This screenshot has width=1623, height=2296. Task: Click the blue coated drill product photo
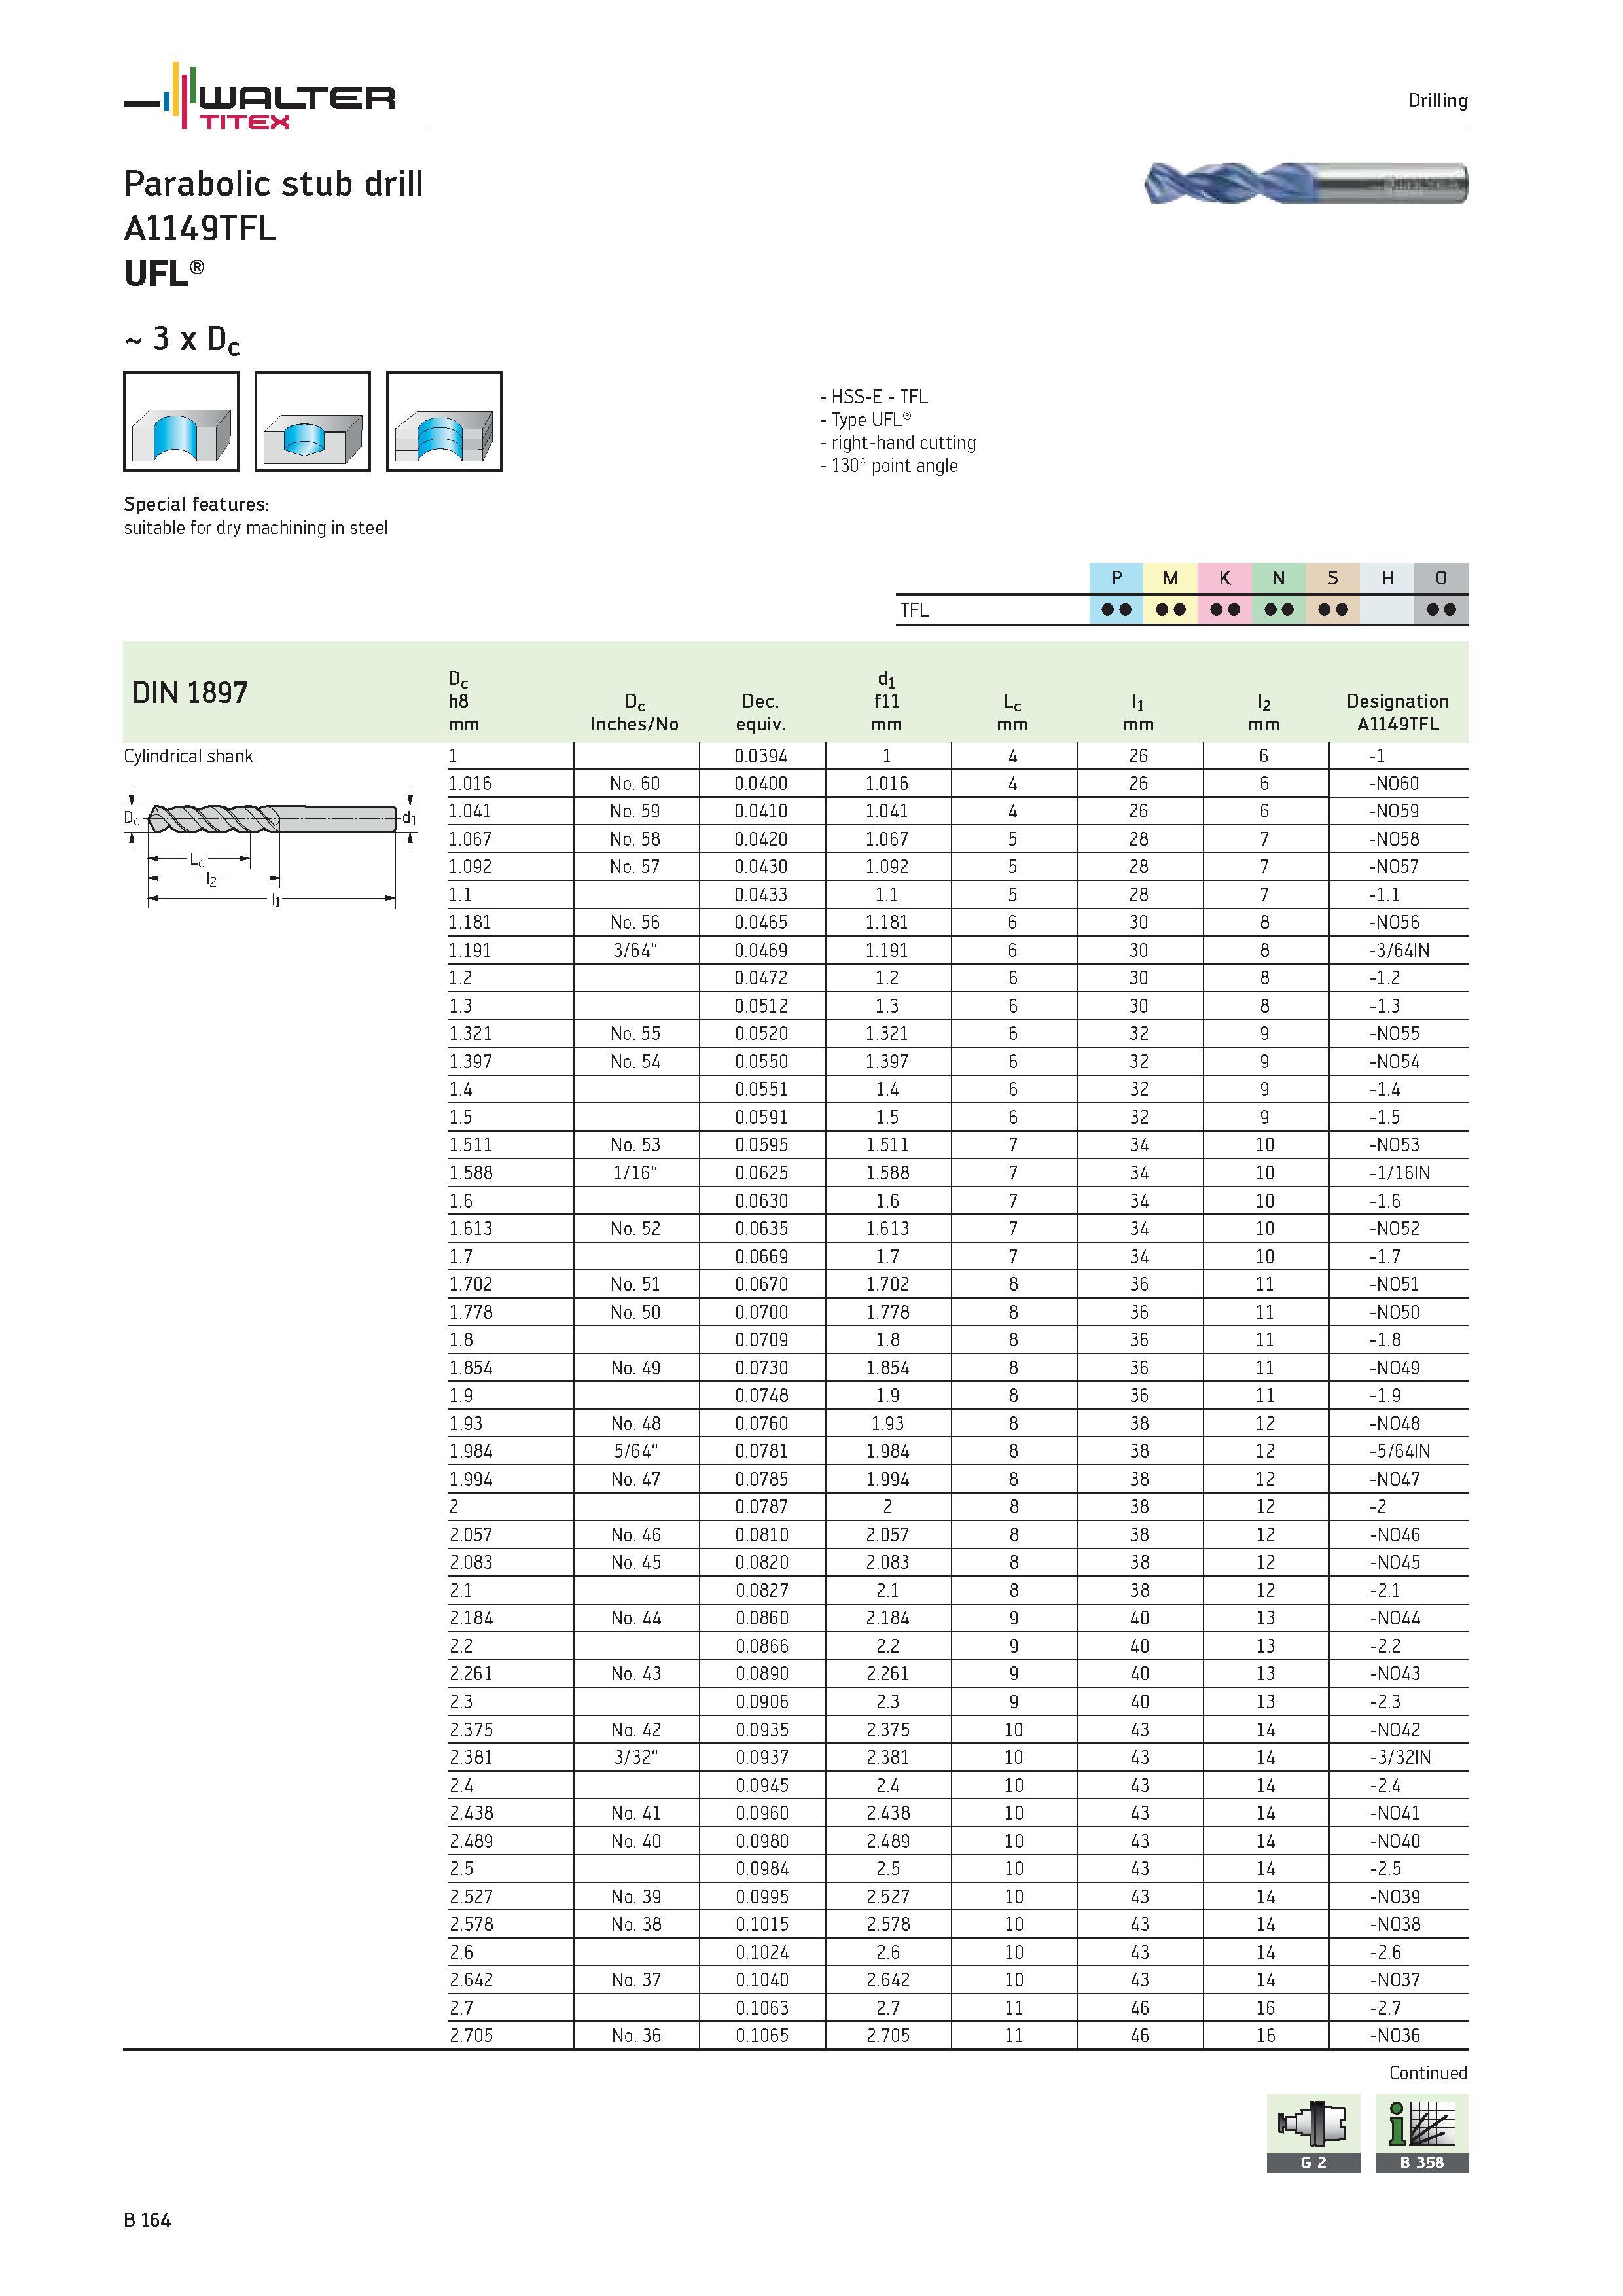pos(1305,183)
